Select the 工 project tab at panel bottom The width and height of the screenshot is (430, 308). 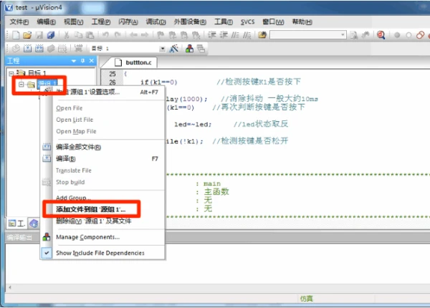point(16,223)
